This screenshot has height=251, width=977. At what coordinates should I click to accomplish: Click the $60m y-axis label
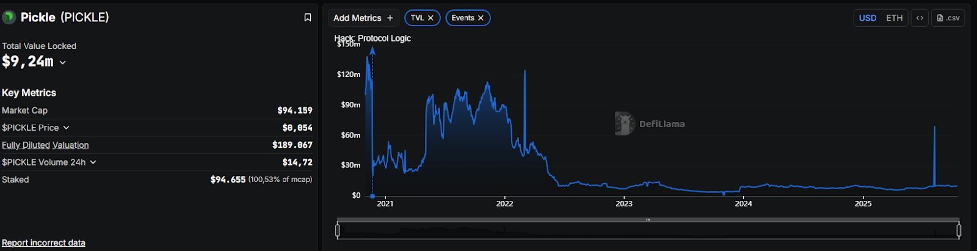[x=350, y=135]
